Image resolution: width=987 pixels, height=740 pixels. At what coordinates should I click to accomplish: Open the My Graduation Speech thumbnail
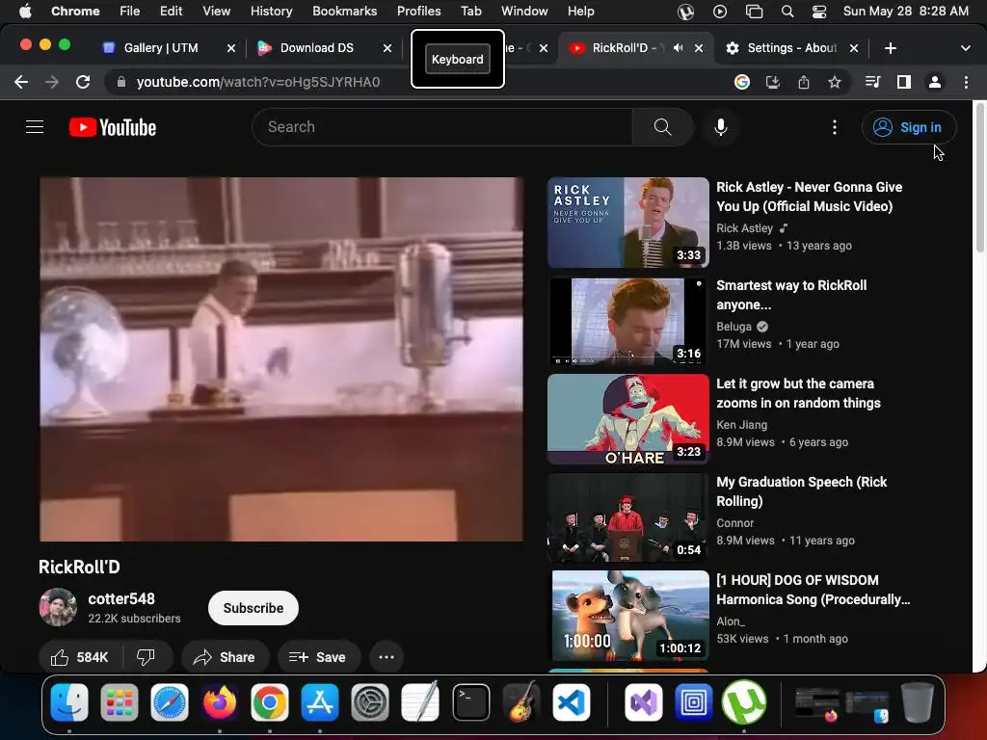(x=628, y=517)
